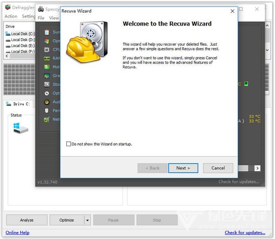Open the Audio speaker icon in Speccy
Viewport: 275px width, 239px height.
(47, 102)
